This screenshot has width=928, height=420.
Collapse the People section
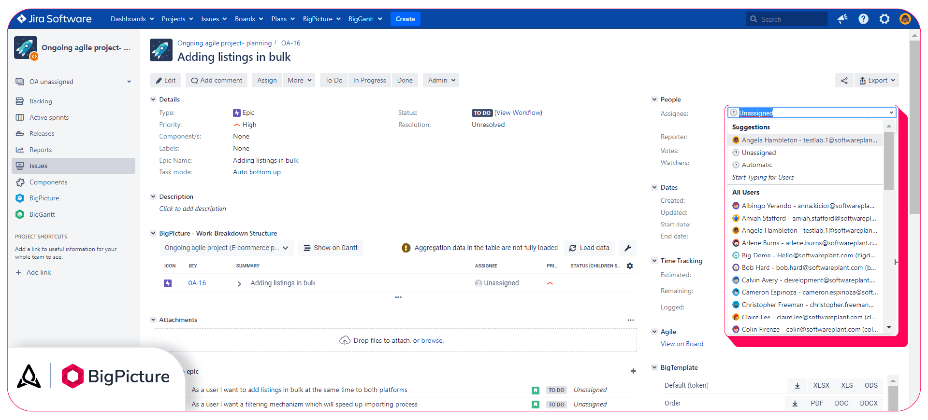click(x=654, y=99)
